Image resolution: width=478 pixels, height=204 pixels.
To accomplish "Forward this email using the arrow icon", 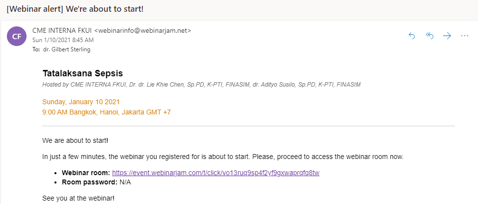I will click(447, 36).
